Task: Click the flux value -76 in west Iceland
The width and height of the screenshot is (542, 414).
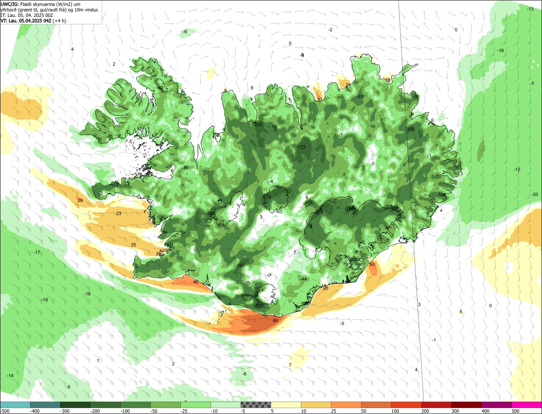Action: [185, 168]
